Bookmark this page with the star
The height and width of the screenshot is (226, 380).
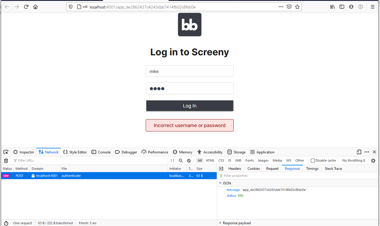coord(297,6)
